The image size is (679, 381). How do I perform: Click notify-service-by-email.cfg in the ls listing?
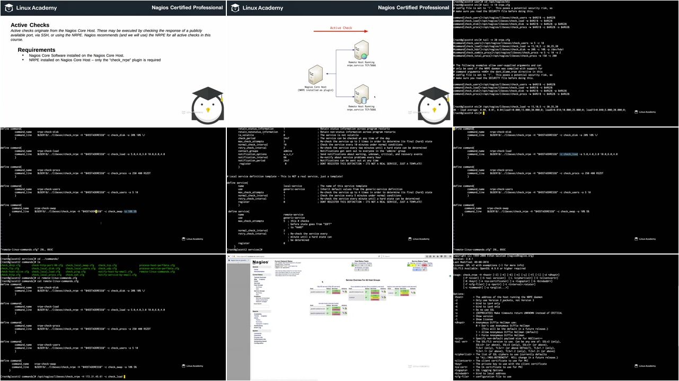(x=117, y=275)
